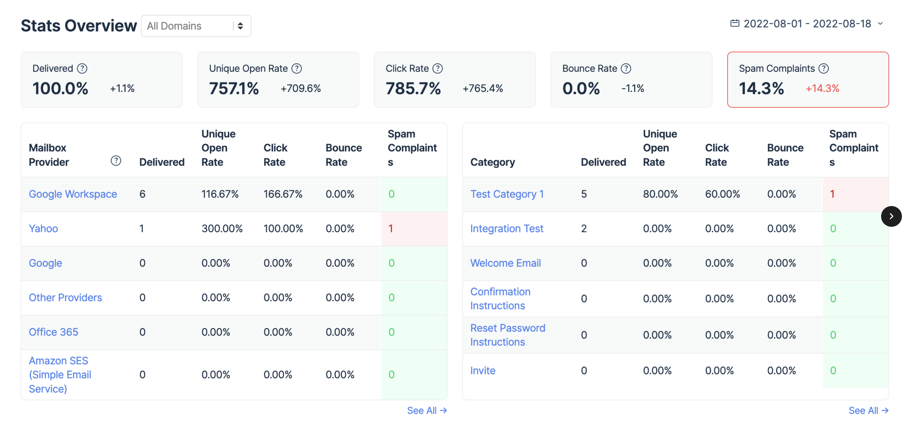
Task: Click the next page arrow icon
Action: (x=890, y=216)
